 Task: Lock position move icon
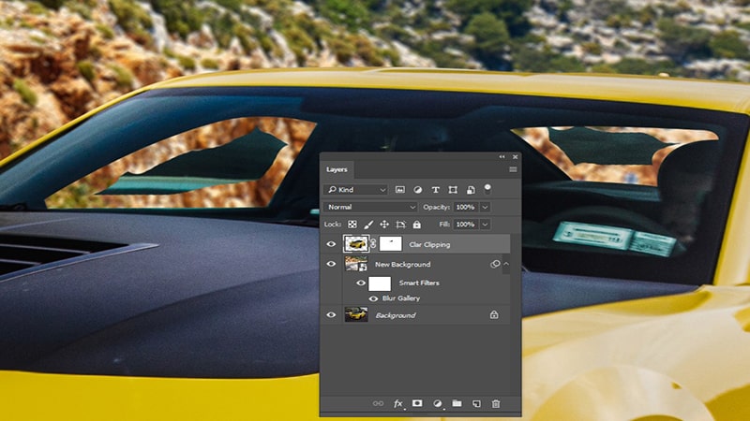(x=384, y=225)
